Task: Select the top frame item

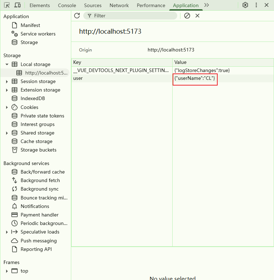Action: pyautogui.click(x=24, y=271)
